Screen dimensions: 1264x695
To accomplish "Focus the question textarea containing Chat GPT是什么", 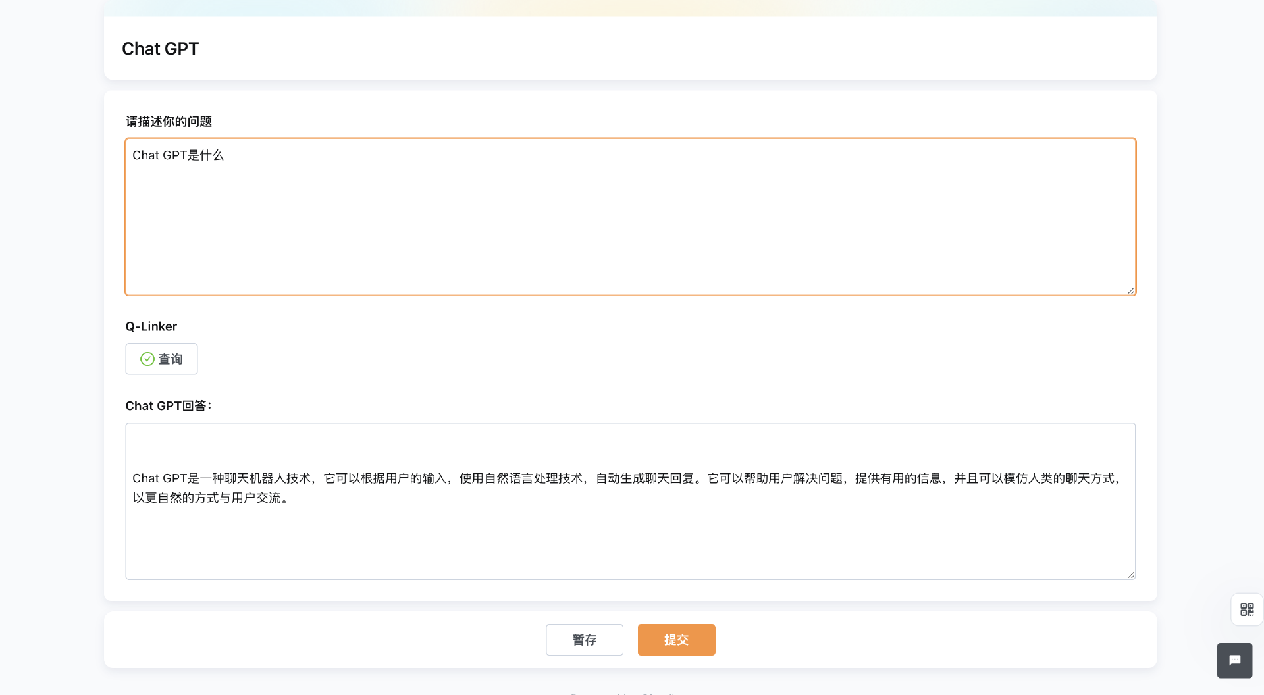I will (x=631, y=217).
